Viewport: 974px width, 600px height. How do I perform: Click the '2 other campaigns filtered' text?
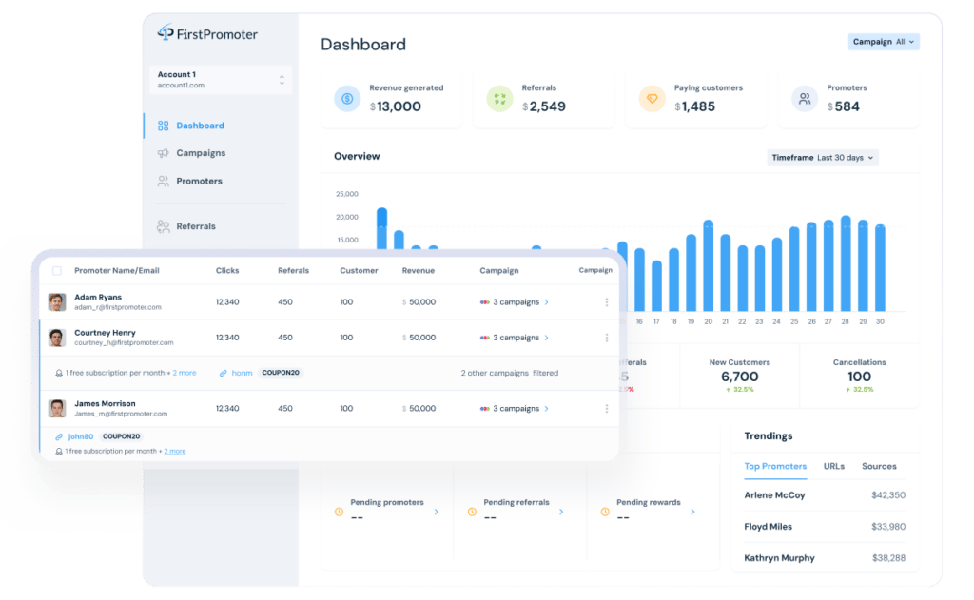click(x=510, y=374)
